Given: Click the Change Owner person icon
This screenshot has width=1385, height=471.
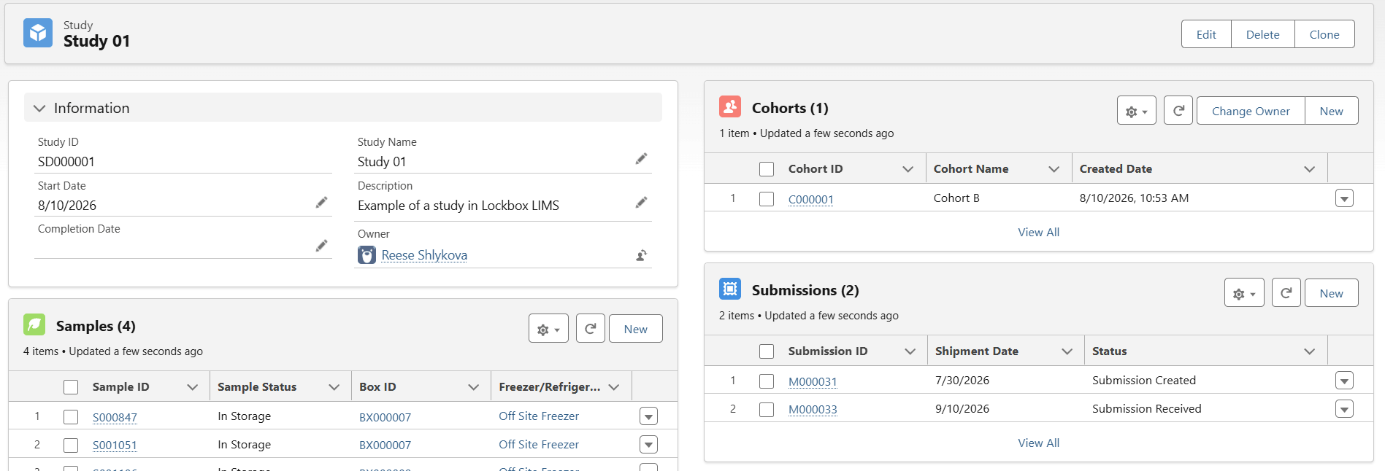Looking at the screenshot, I should [641, 255].
